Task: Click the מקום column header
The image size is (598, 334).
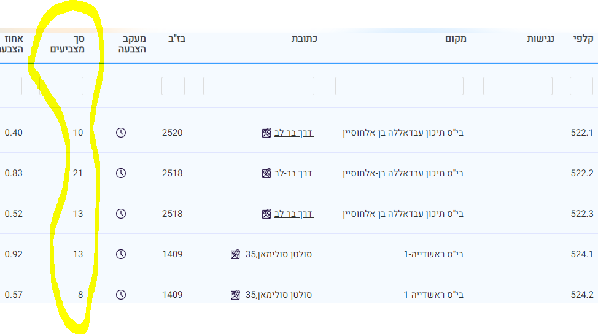Action: tap(456, 39)
